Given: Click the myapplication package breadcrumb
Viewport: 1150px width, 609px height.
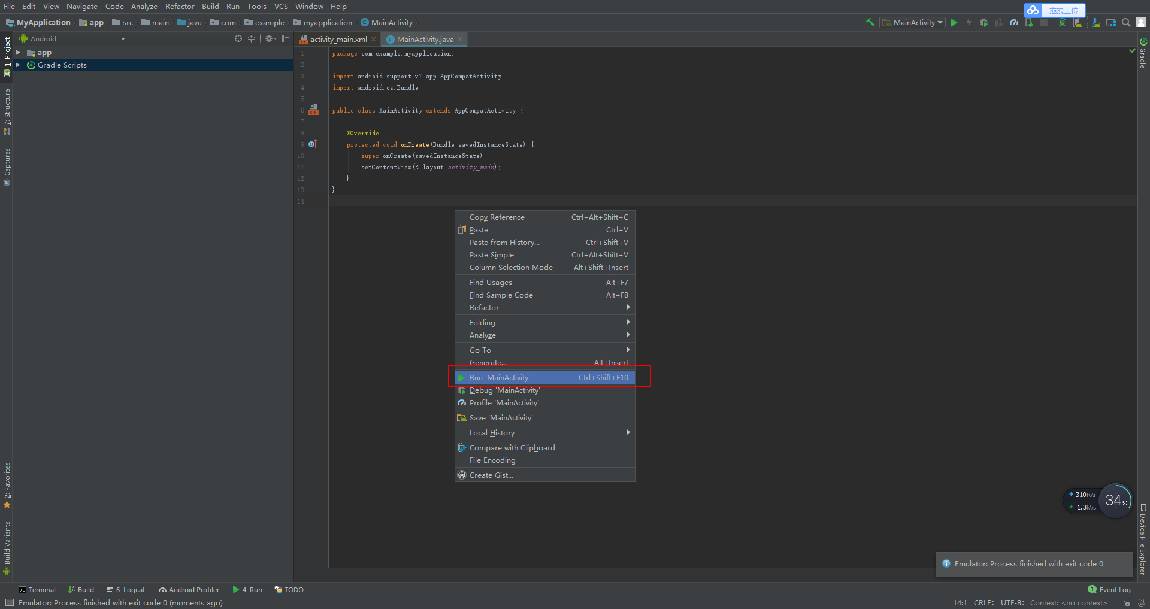Looking at the screenshot, I should (x=323, y=22).
